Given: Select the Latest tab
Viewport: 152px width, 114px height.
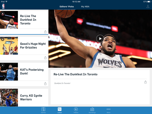Looking at the screenshot, I should (x=59, y=110).
